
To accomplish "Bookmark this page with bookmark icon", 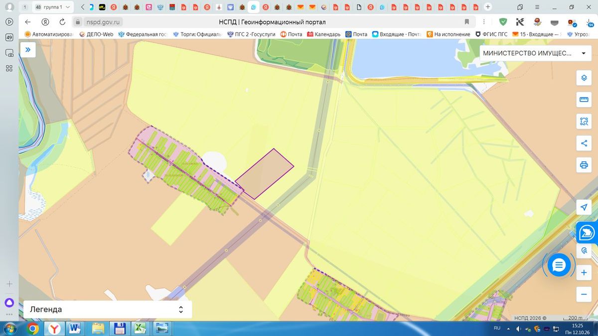I will [467, 22].
